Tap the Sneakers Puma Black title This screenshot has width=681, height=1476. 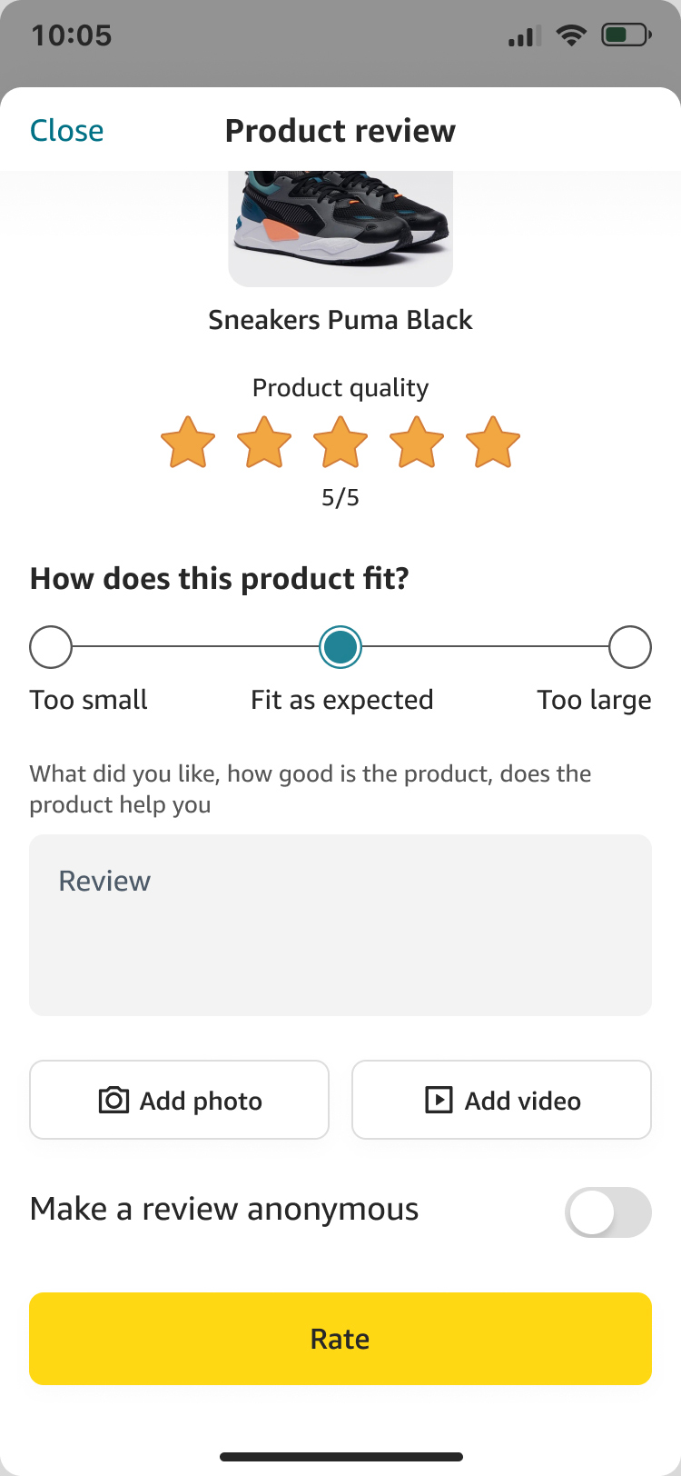coord(340,320)
